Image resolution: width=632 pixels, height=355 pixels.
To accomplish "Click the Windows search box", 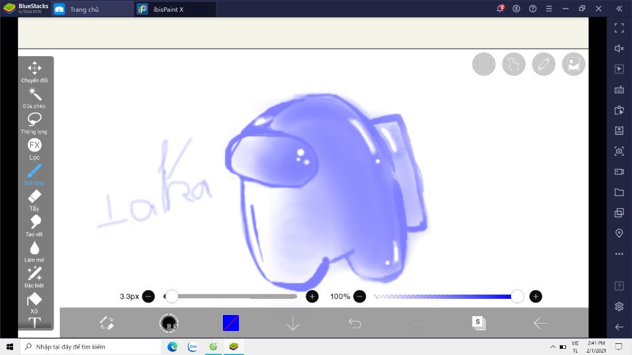I will point(91,346).
